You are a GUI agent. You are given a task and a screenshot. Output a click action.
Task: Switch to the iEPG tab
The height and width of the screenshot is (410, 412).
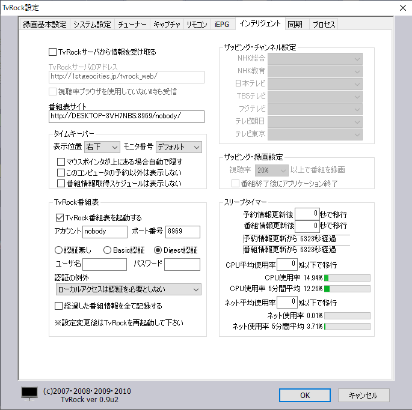pyautogui.click(x=222, y=25)
